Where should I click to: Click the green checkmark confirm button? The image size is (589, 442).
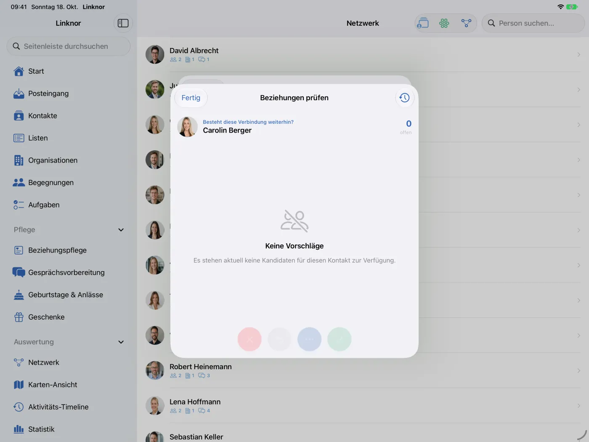[340, 339]
